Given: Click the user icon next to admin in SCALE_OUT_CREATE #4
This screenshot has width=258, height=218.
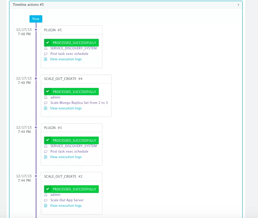Looking at the screenshot, I should point(46,97).
